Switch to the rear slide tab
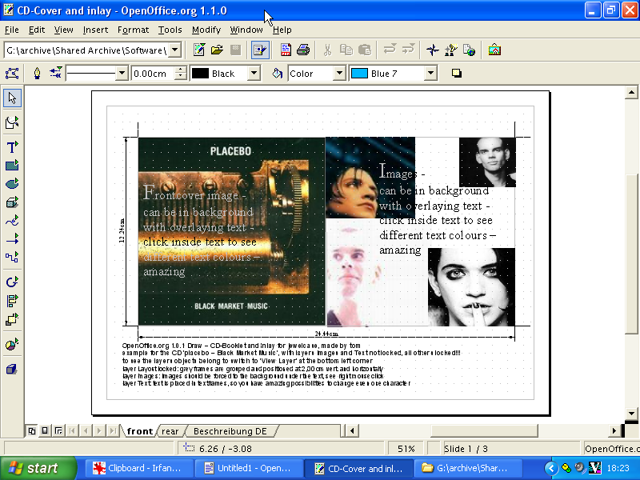The width and height of the screenshot is (640, 480). 170,431
